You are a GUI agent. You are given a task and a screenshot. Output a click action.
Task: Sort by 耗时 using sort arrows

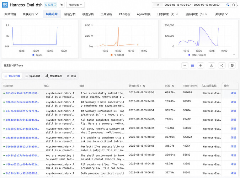click(173, 86)
